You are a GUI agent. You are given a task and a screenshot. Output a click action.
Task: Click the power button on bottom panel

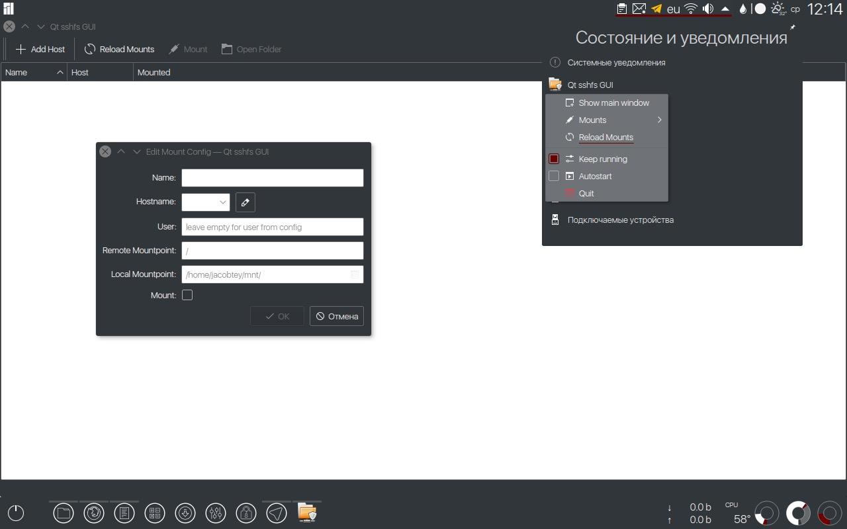16,512
